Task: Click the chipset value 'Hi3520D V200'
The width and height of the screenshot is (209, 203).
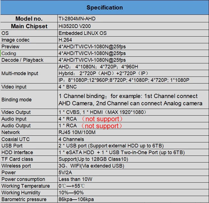Action: click(75, 26)
